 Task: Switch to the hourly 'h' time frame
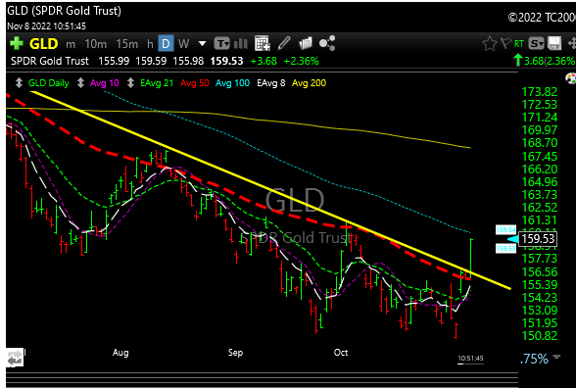pos(150,44)
